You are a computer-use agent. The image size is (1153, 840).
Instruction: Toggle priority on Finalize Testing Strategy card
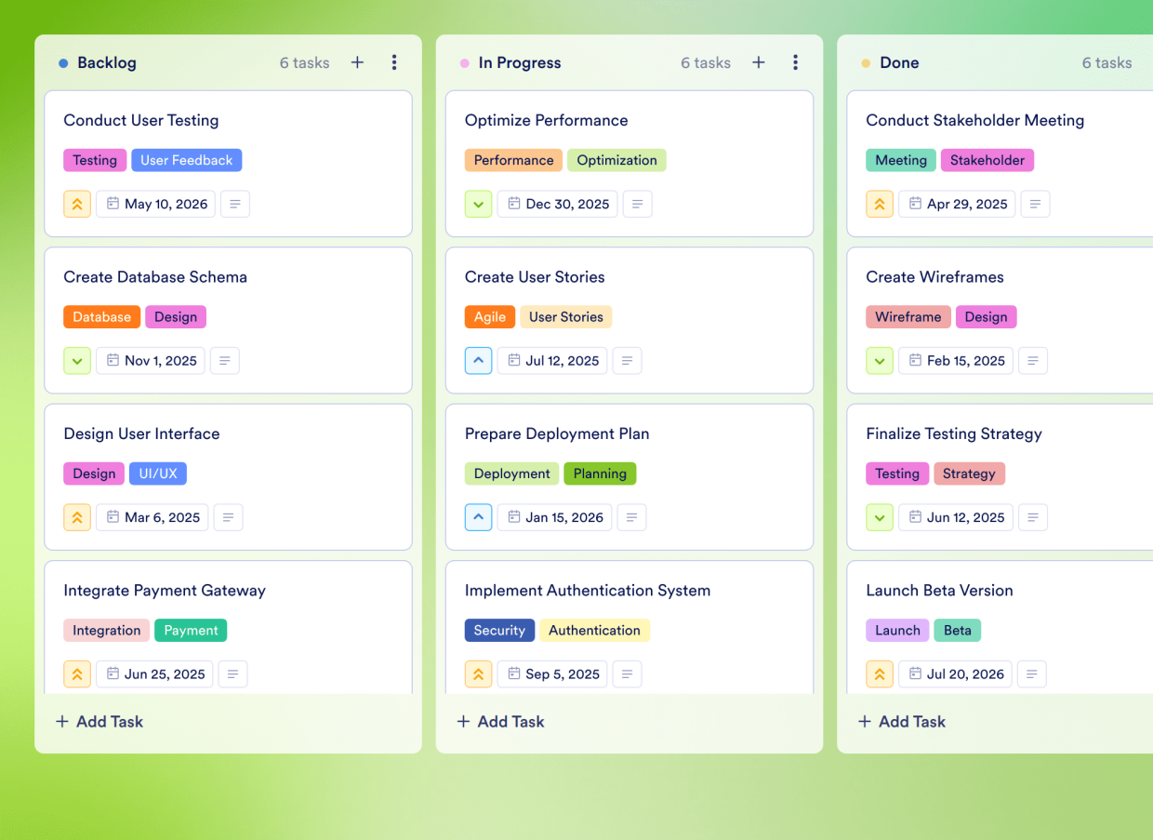[x=880, y=517]
